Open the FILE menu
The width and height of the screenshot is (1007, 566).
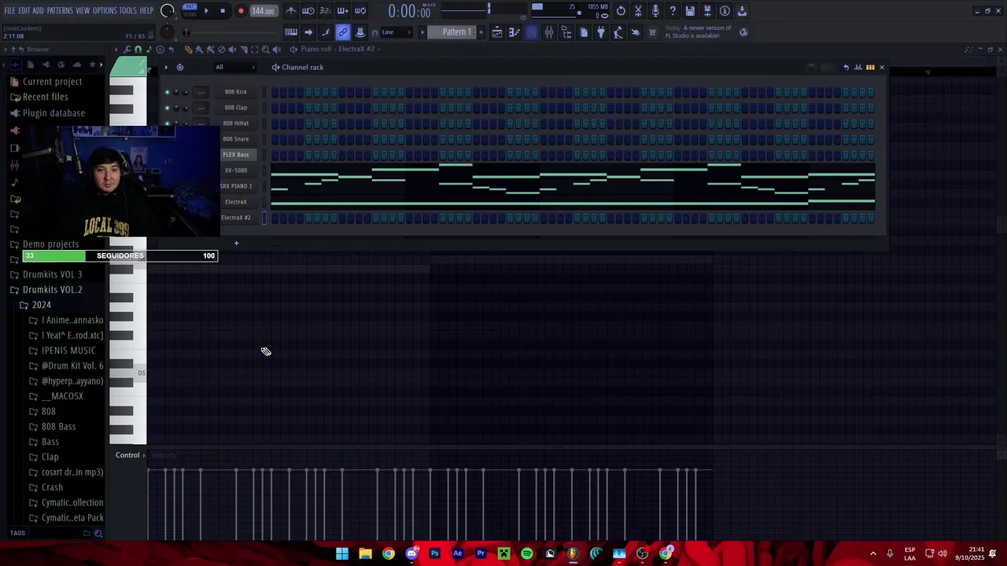(x=9, y=11)
